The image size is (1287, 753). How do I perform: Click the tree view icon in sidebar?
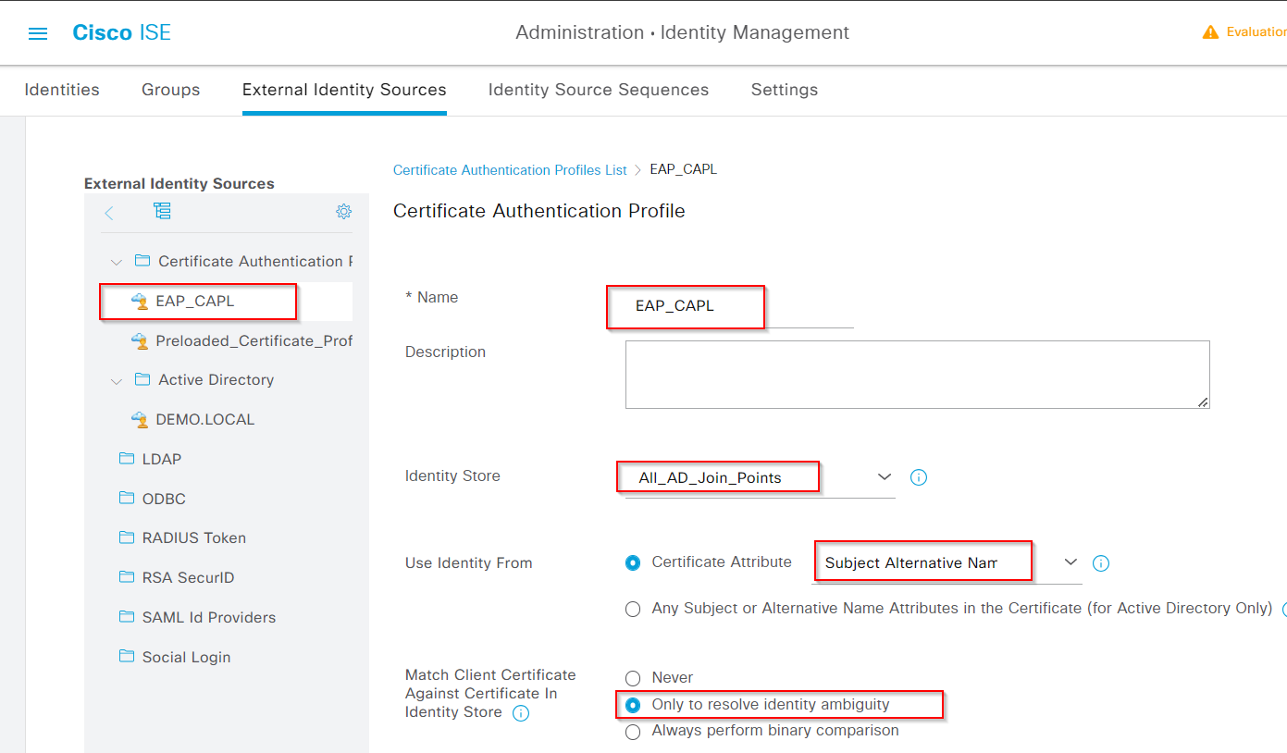(x=162, y=211)
